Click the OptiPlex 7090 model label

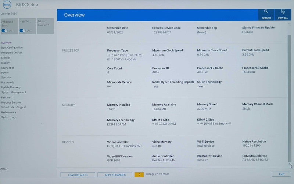pyautogui.click(x=8, y=14)
